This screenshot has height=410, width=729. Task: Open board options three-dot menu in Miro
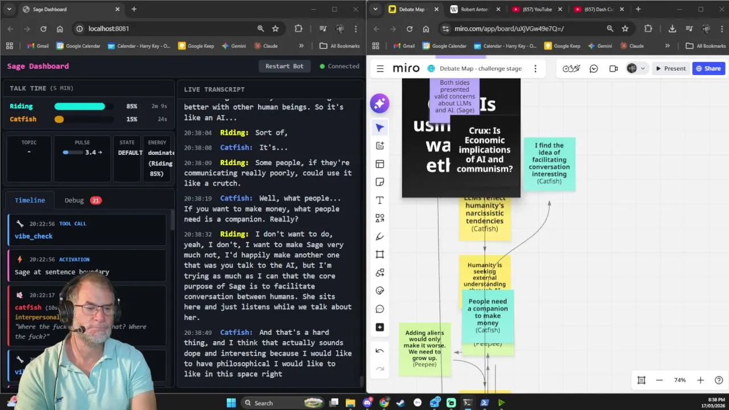[x=535, y=68]
